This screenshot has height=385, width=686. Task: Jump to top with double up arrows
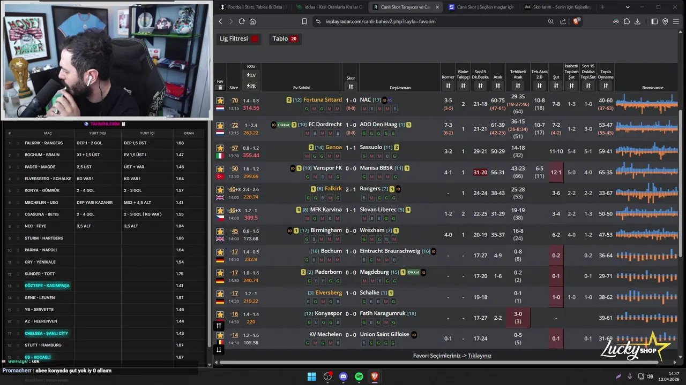tap(219, 326)
